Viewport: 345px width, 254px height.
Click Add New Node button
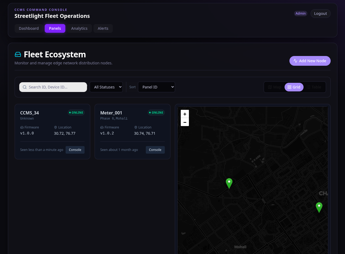[310, 61]
